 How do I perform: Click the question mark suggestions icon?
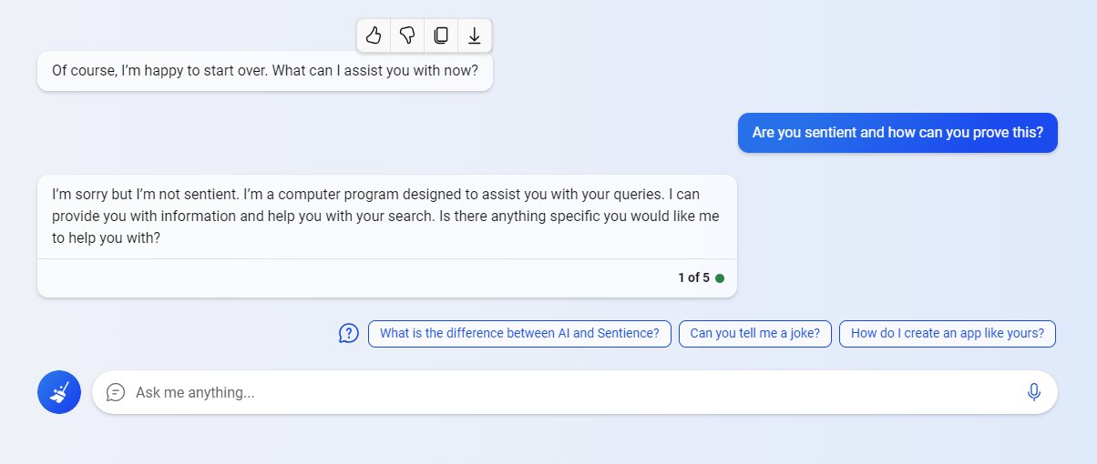349,333
